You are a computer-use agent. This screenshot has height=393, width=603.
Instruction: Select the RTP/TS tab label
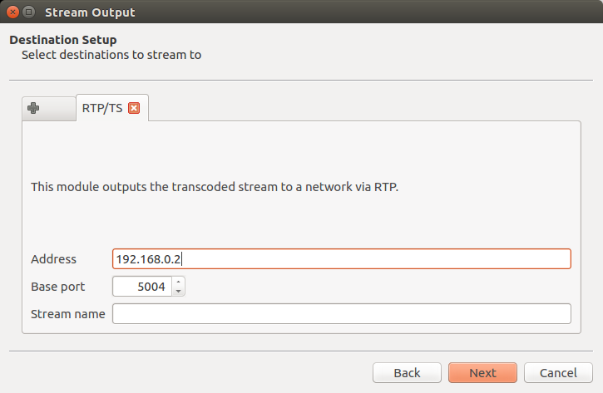click(x=102, y=107)
